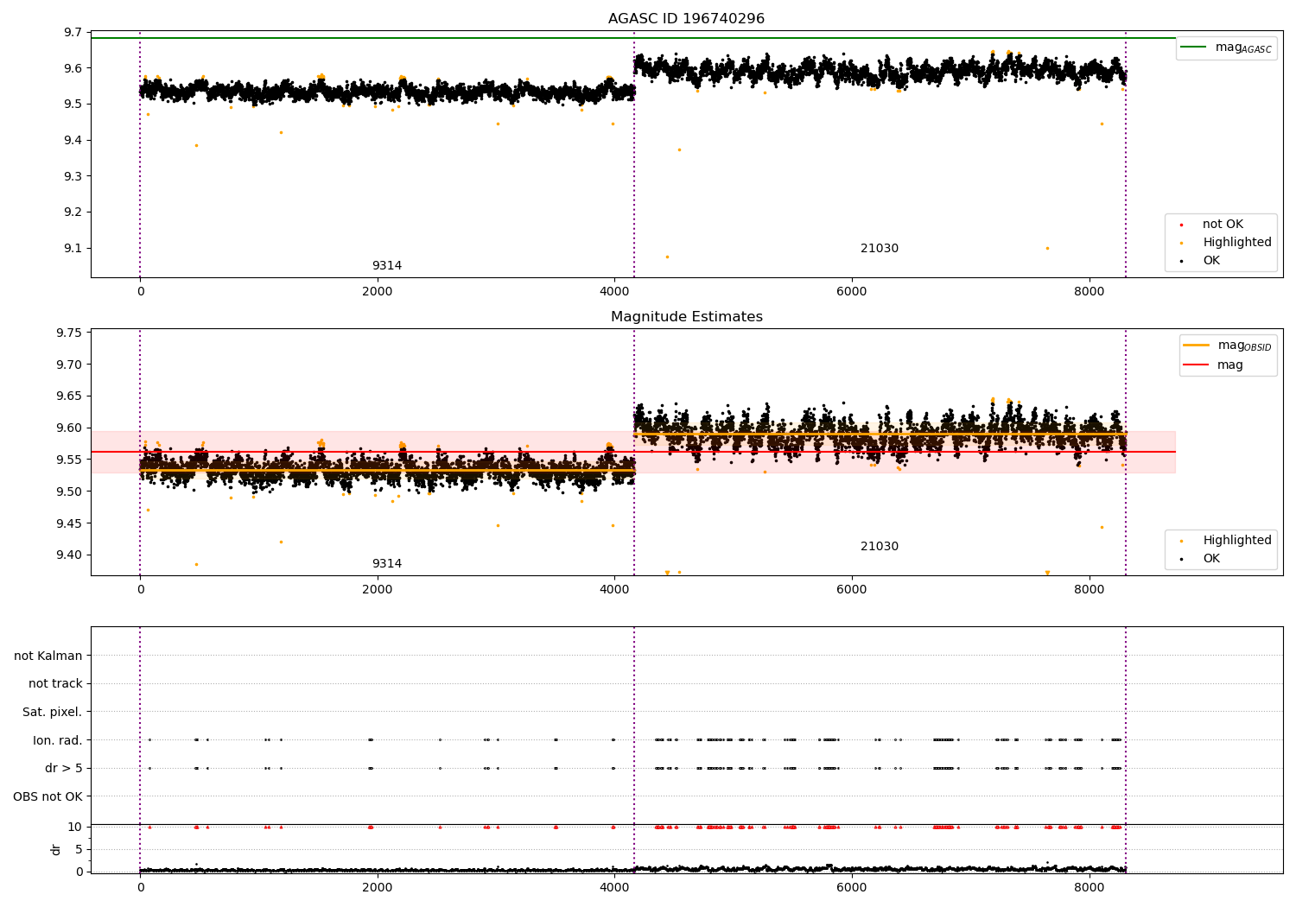Click 'OK' legend entry in the Magnitude Estimates plot

click(x=1211, y=559)
